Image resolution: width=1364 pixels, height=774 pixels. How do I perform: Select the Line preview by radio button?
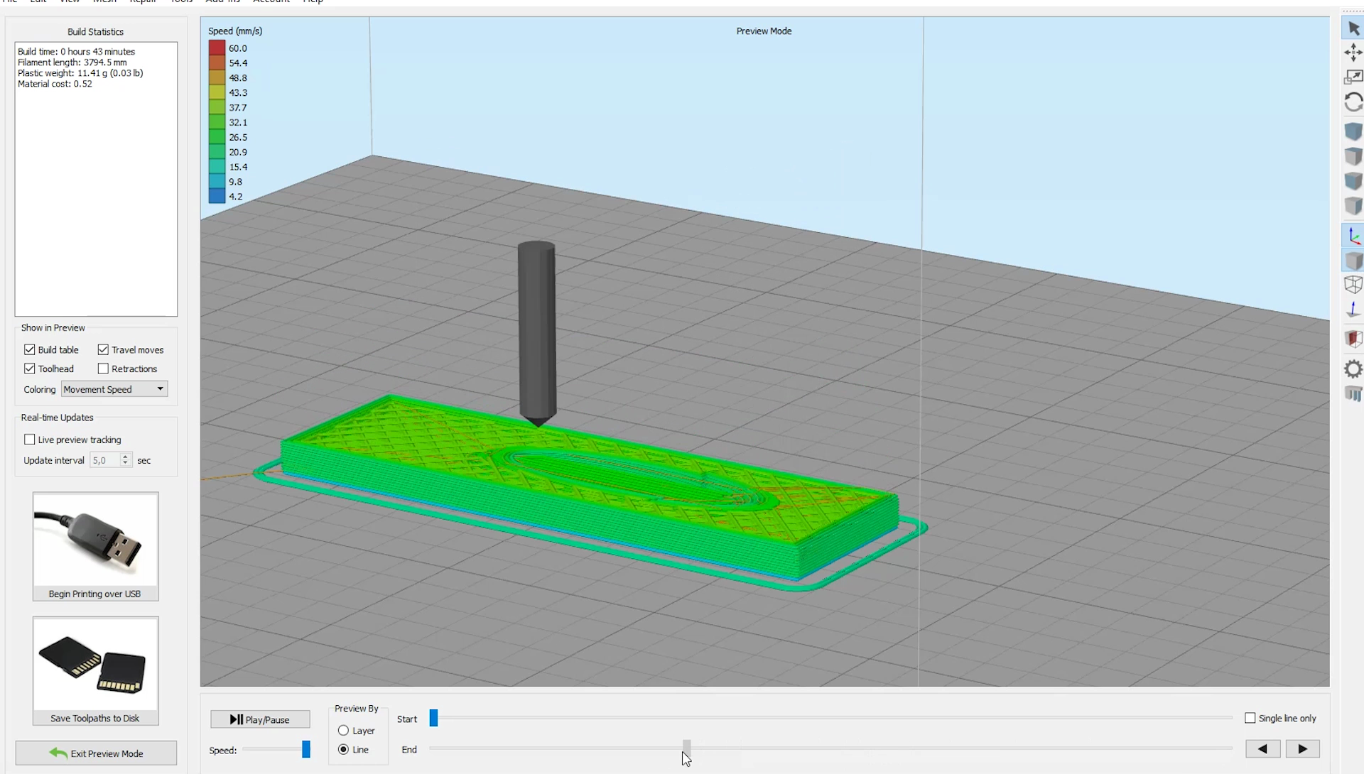[x=344, y=748]
